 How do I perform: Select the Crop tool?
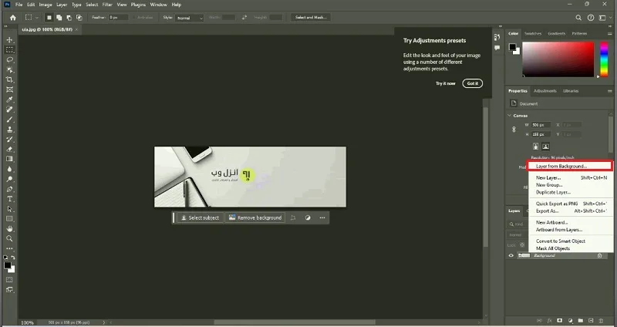point(9,80)
